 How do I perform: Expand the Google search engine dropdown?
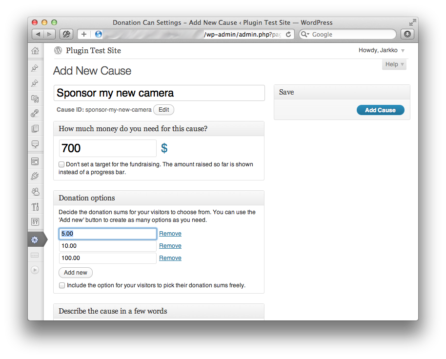[x=305, y=35]
